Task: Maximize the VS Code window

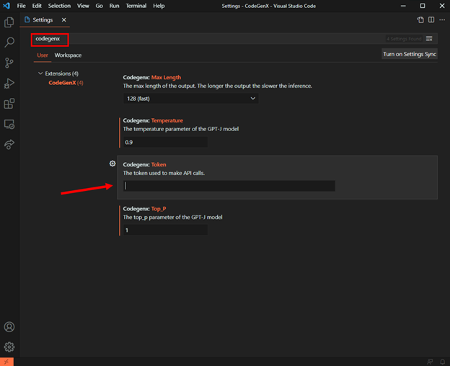Action: 423,6
